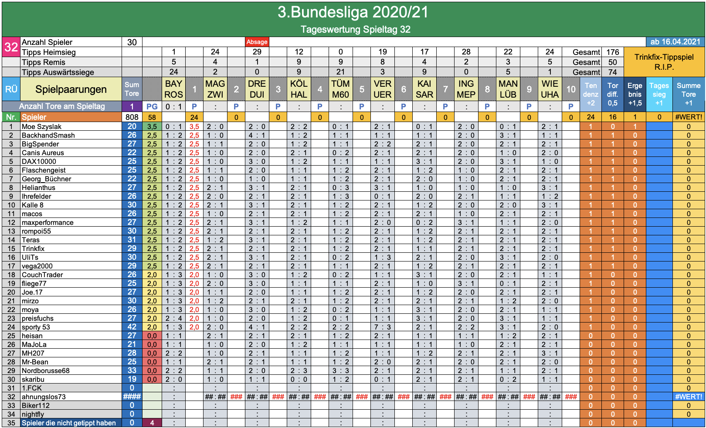Click the RÜ header cell
Viewport: 706px width, 428px height.
pos(11,89)
